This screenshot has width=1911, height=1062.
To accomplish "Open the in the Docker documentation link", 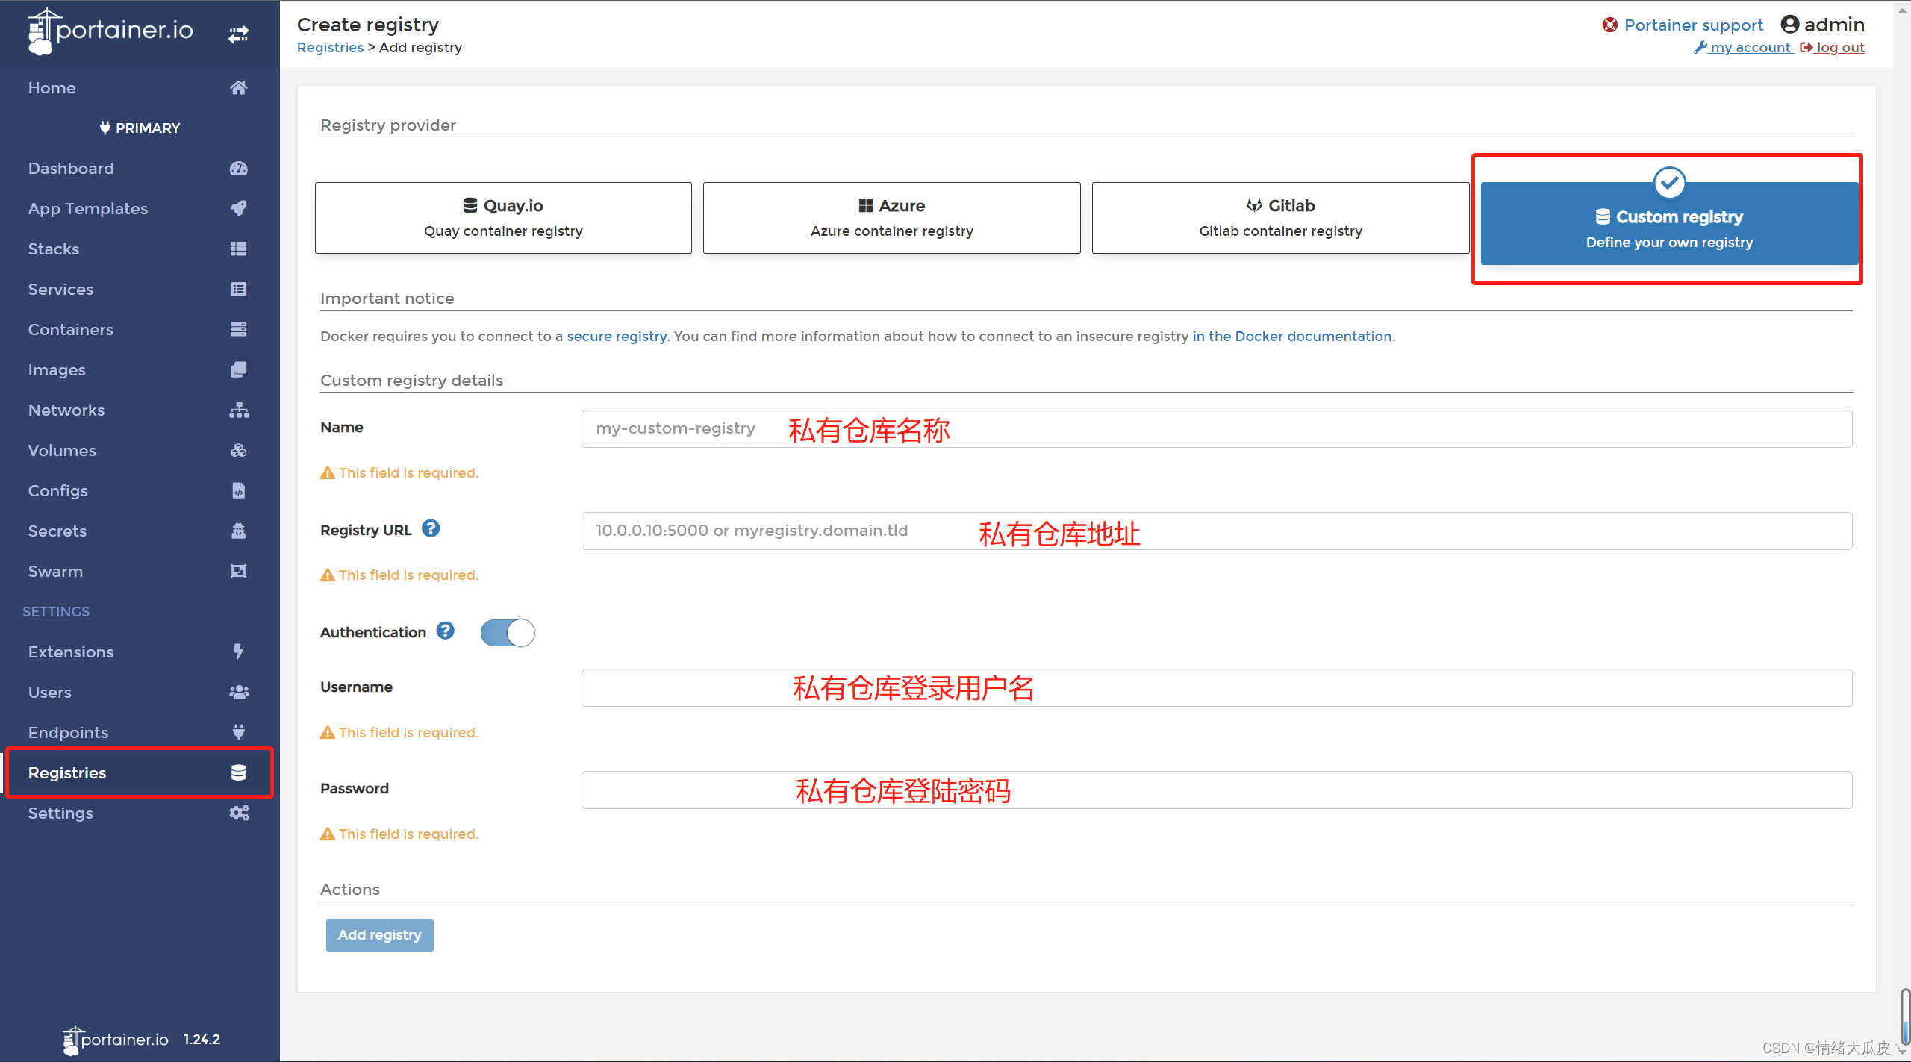I will 1292,337.
